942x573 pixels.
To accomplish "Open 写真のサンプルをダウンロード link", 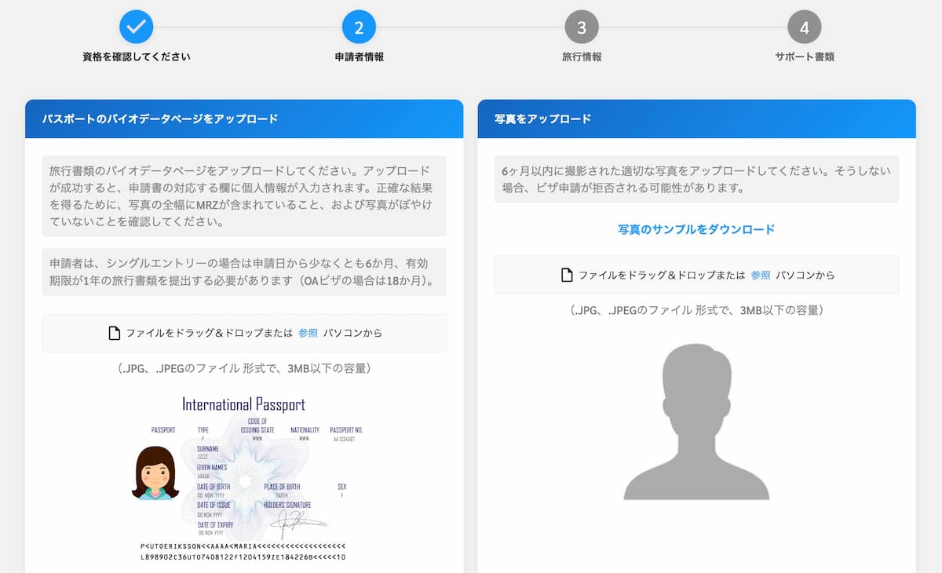I will click(696, 229).
